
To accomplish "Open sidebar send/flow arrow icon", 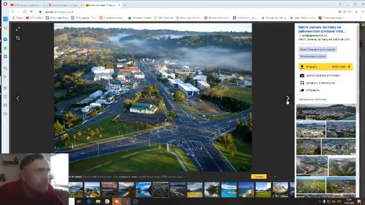I will tap(5, 77).
